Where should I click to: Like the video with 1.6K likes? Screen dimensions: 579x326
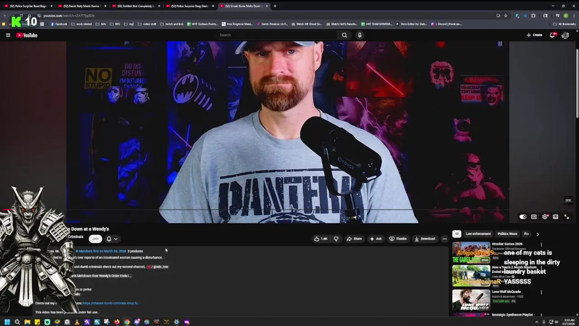(x=321, y=239)
